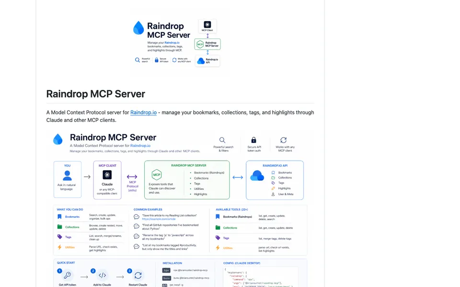Click 'npx @briansunter/raindrop-mcp' install command
Viewport: 460px width, 287px height.
click(x=190, y=270)
